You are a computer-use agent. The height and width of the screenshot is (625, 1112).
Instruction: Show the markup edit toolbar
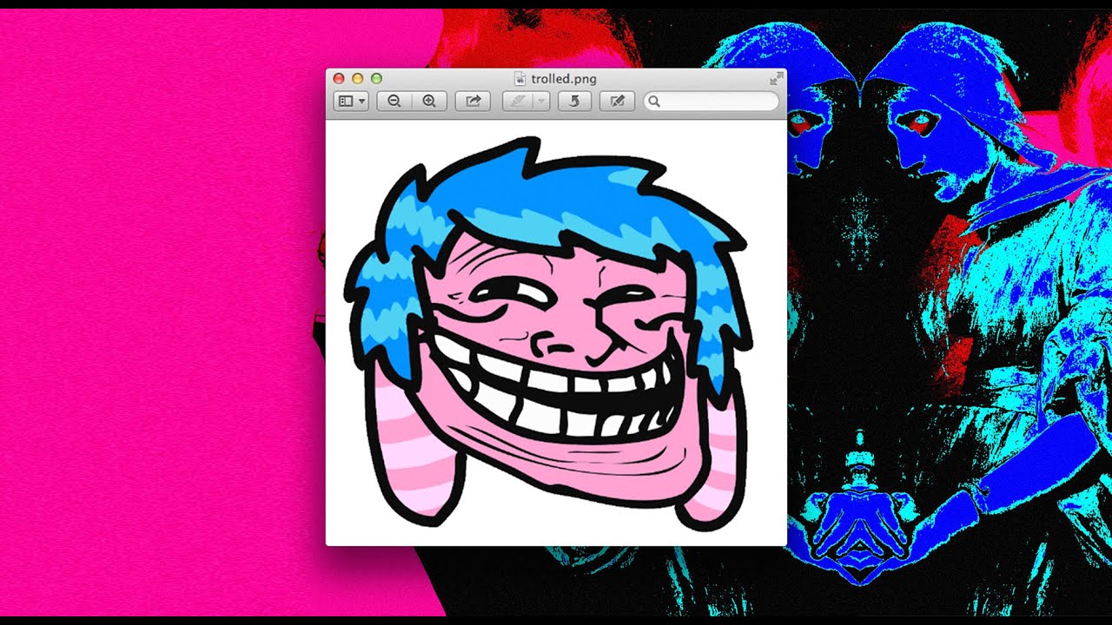(618, 102)
